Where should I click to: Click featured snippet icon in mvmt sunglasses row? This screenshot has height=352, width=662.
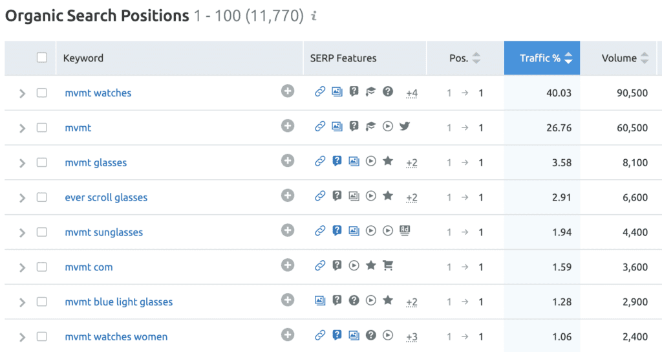337,230
